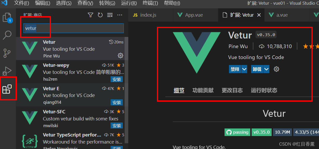Select the Vetur extension in results list
The height and width of the screenshot is (149, 319).
[70, 49]
